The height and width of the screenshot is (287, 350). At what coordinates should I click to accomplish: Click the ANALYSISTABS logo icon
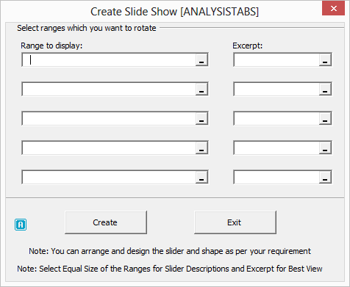21,225
